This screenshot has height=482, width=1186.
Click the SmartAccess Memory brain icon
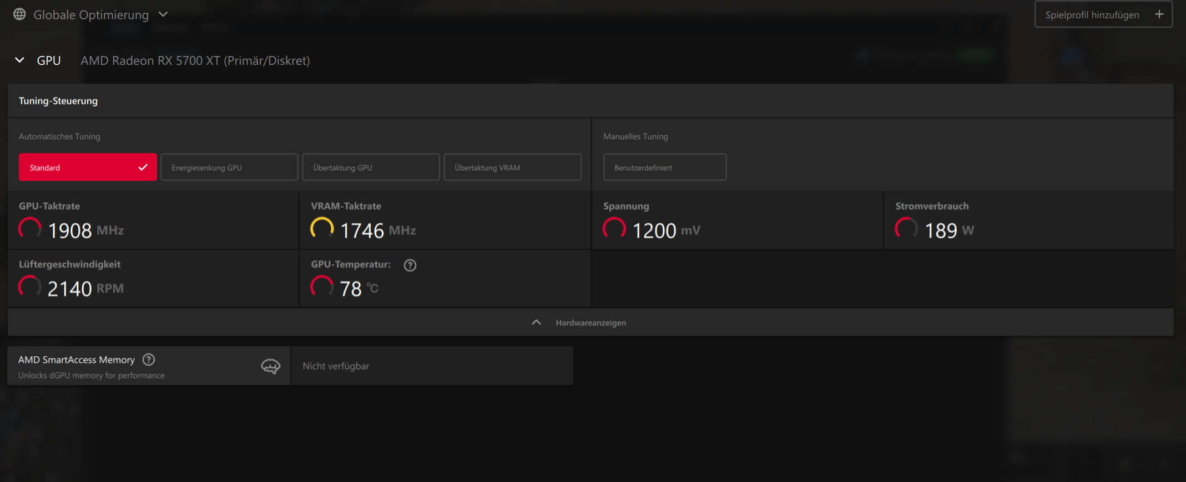[271, 366]
